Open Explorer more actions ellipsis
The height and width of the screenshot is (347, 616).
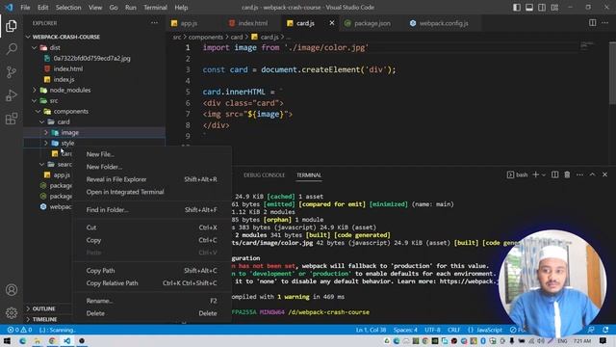point(154,23)
